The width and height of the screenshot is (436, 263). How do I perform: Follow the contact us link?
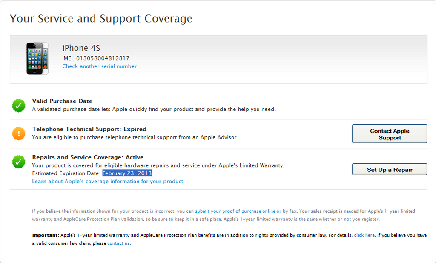(x=118, y=243)
